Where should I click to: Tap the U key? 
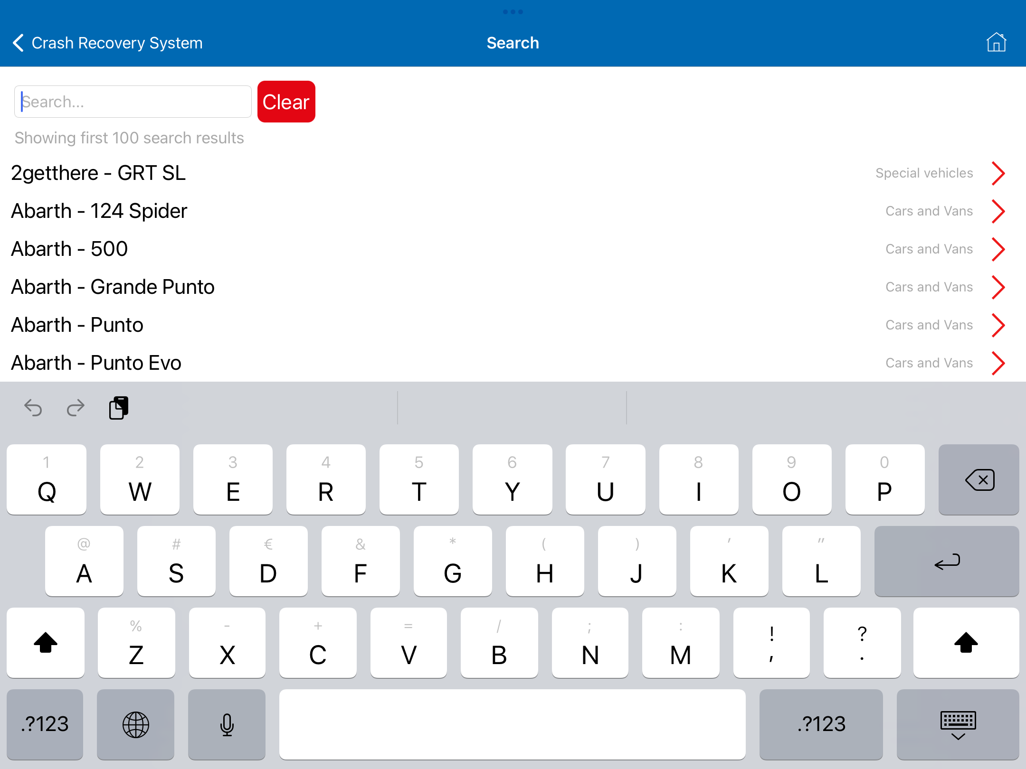tap(606, 479)
